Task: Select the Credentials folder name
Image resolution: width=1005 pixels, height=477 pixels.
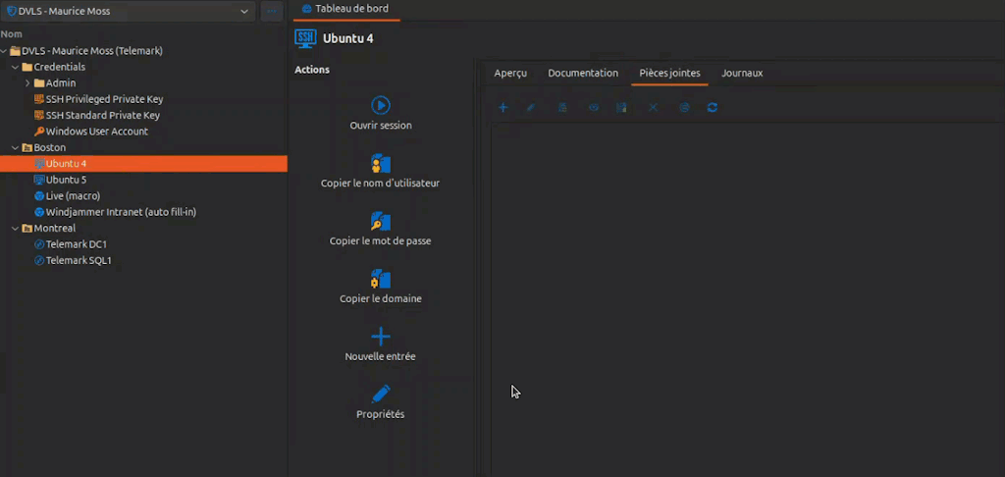Action: (60, 67)
